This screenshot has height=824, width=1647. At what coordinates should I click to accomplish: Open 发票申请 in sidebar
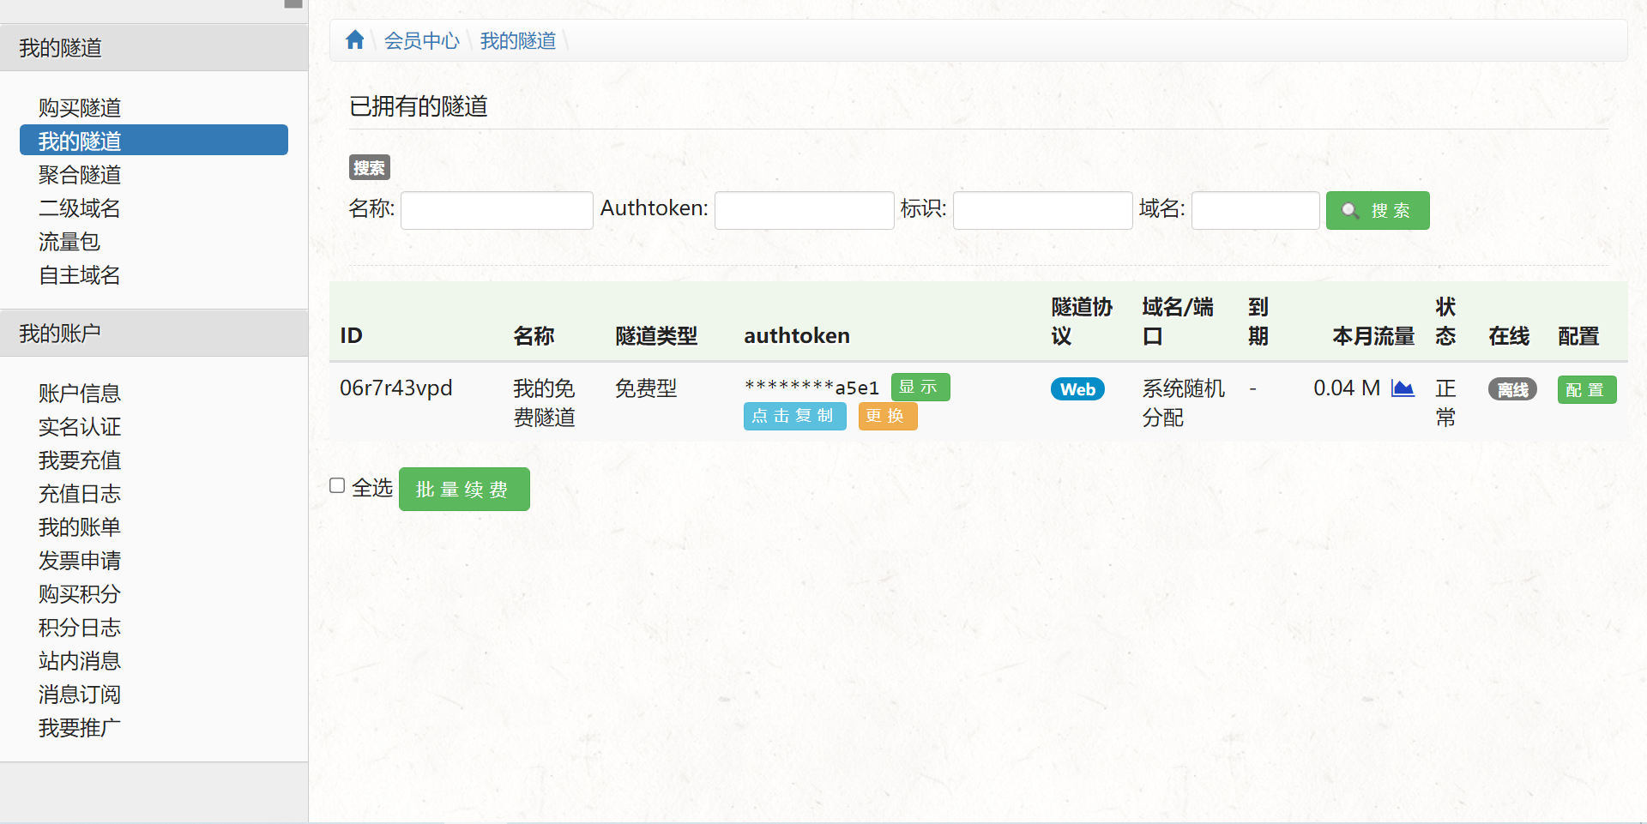click(x=80, y=560)
